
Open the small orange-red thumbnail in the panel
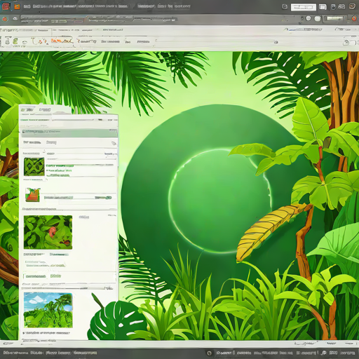[x=33, y=194]
